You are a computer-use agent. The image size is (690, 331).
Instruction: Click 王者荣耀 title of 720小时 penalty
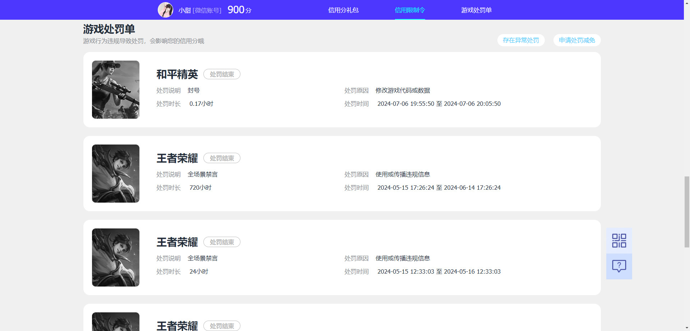pyautogui.click(x=177, y=158)
